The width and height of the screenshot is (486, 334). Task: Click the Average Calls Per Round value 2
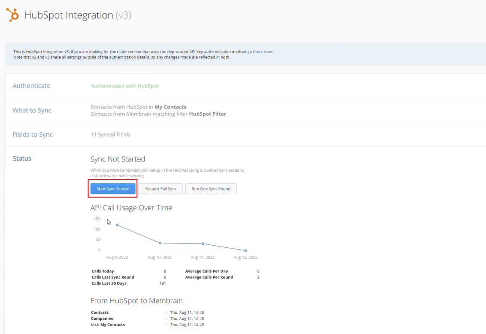258,277
